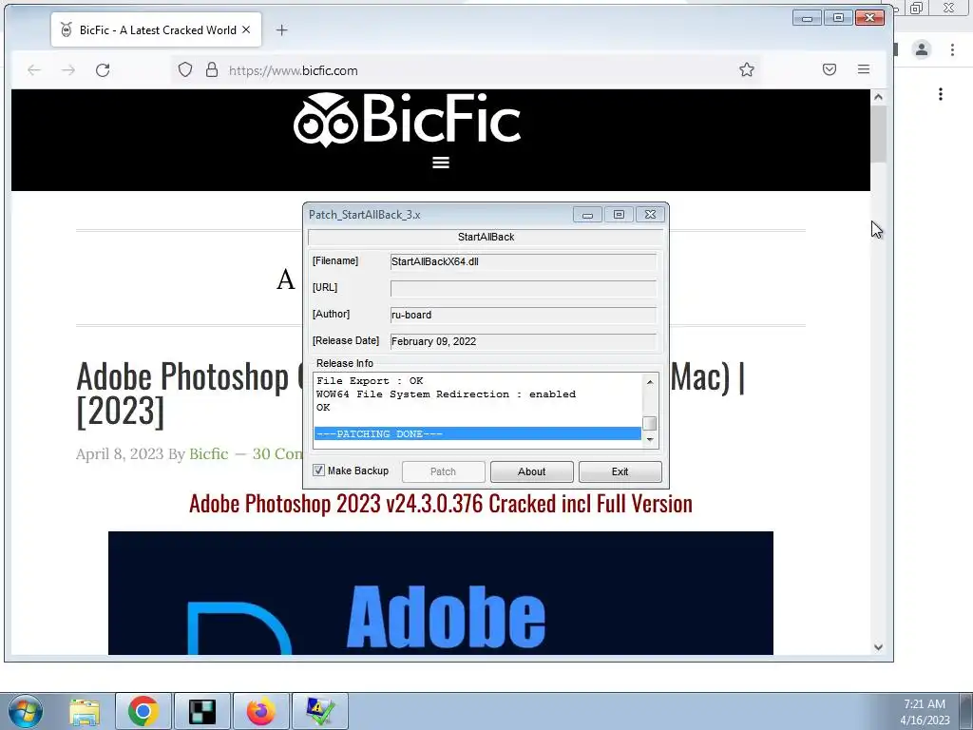Image resolution: width=973 pixels, height=730 pixels.
Task: Click Release Info scroll up arrow
Action: pos(650,382)
